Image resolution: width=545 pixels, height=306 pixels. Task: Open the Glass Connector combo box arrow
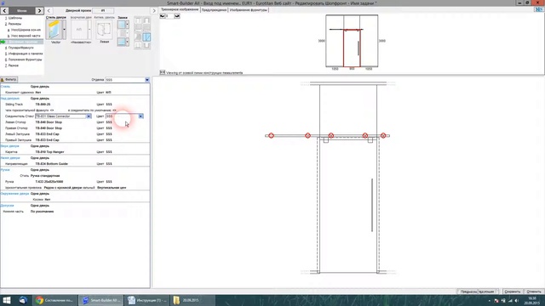(x=89, y=116)
